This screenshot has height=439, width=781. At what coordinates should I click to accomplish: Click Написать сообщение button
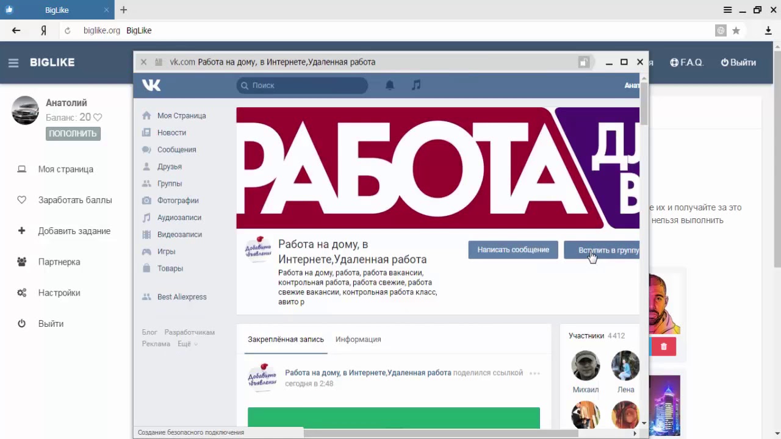pos(513,250)
